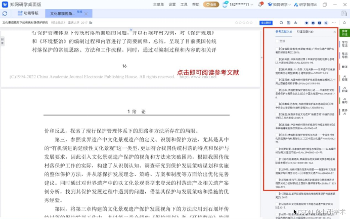Open the 参考引证 sidebar button
This screenshot has width=350, height=219.
pyautogui.click(x=344, y=33)
